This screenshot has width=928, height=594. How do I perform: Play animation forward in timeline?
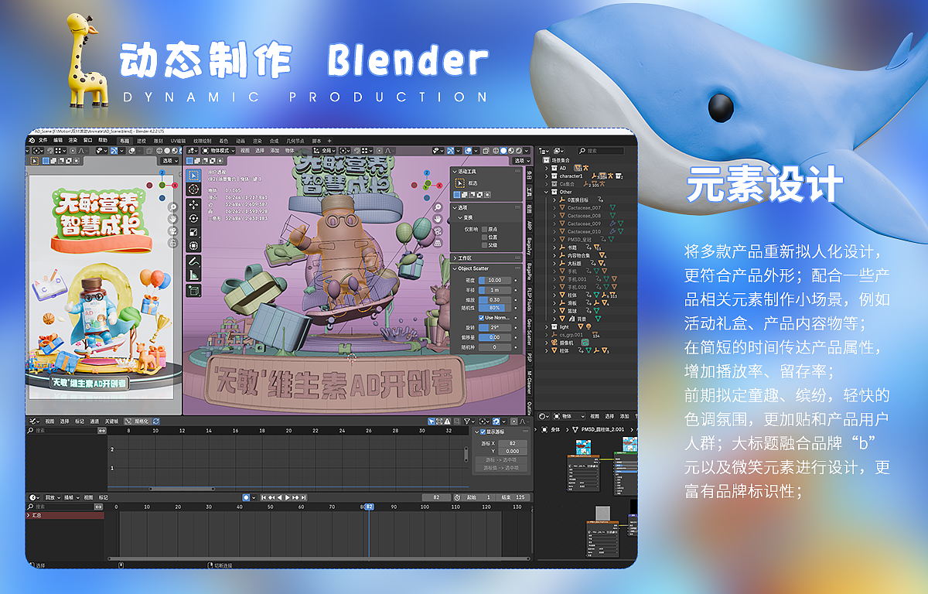click(x=287, y=497)
